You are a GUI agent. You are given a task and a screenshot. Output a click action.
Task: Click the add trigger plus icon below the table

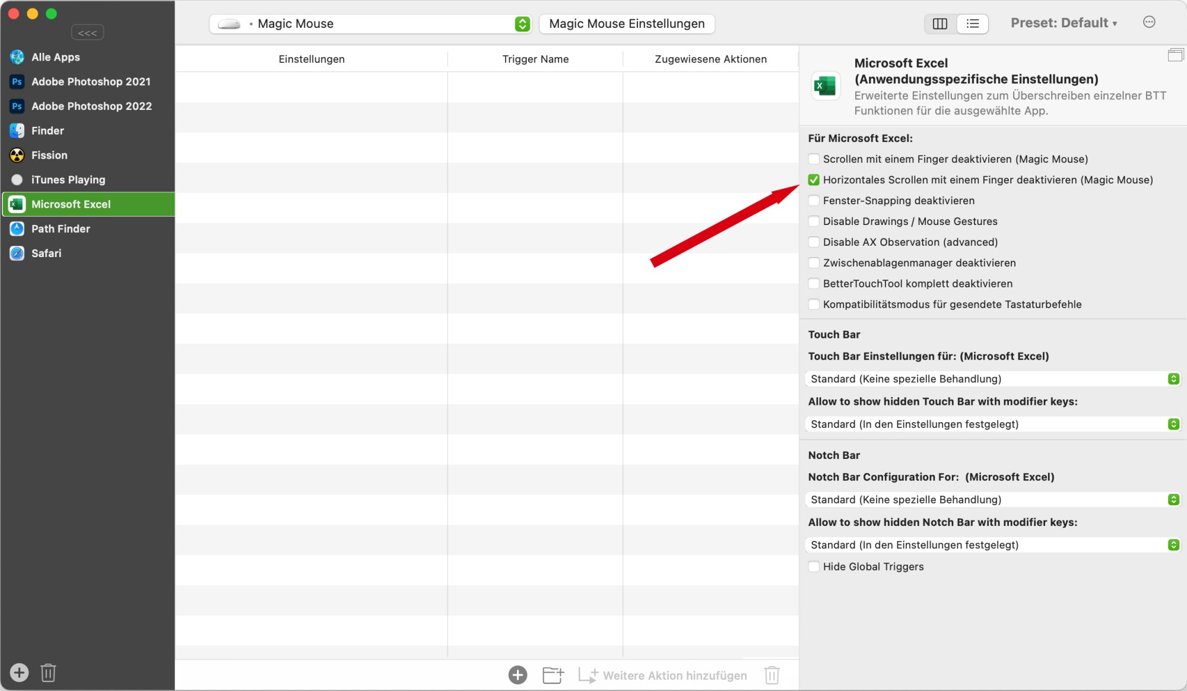pos(518,675)
